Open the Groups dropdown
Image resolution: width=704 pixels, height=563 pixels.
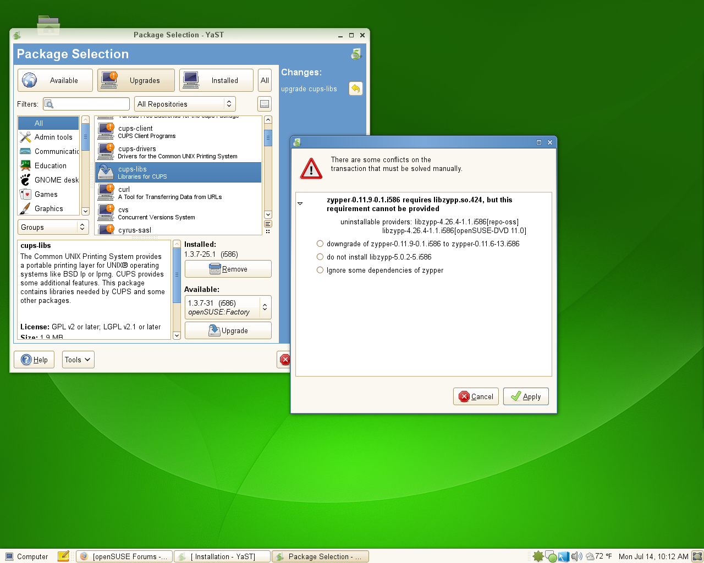pos(53,227)
